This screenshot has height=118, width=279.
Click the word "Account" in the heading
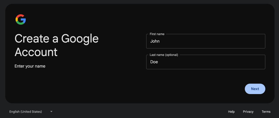pyautogui.click(x=36, y=52)
